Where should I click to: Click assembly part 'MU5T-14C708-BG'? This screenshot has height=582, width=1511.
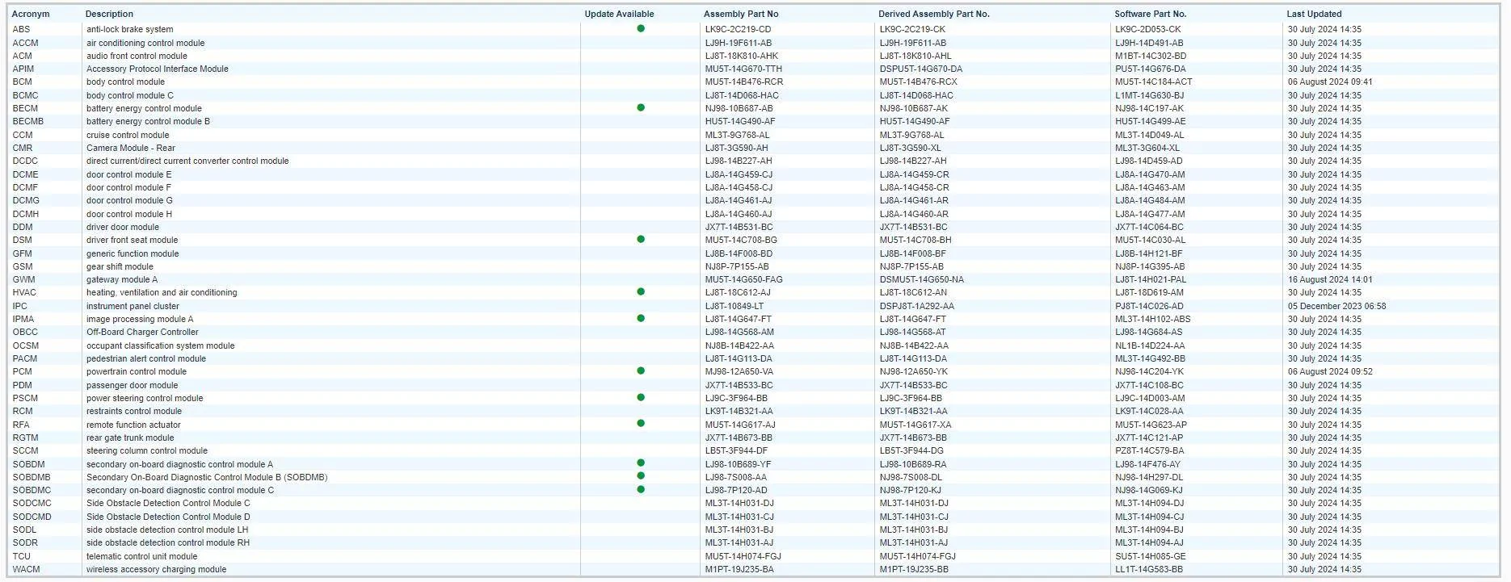pyautogui.click(x=741, y=240)
